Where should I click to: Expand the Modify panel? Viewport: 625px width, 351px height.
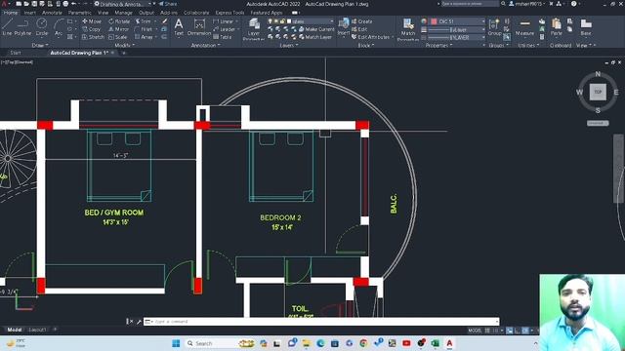click(124, 46)
